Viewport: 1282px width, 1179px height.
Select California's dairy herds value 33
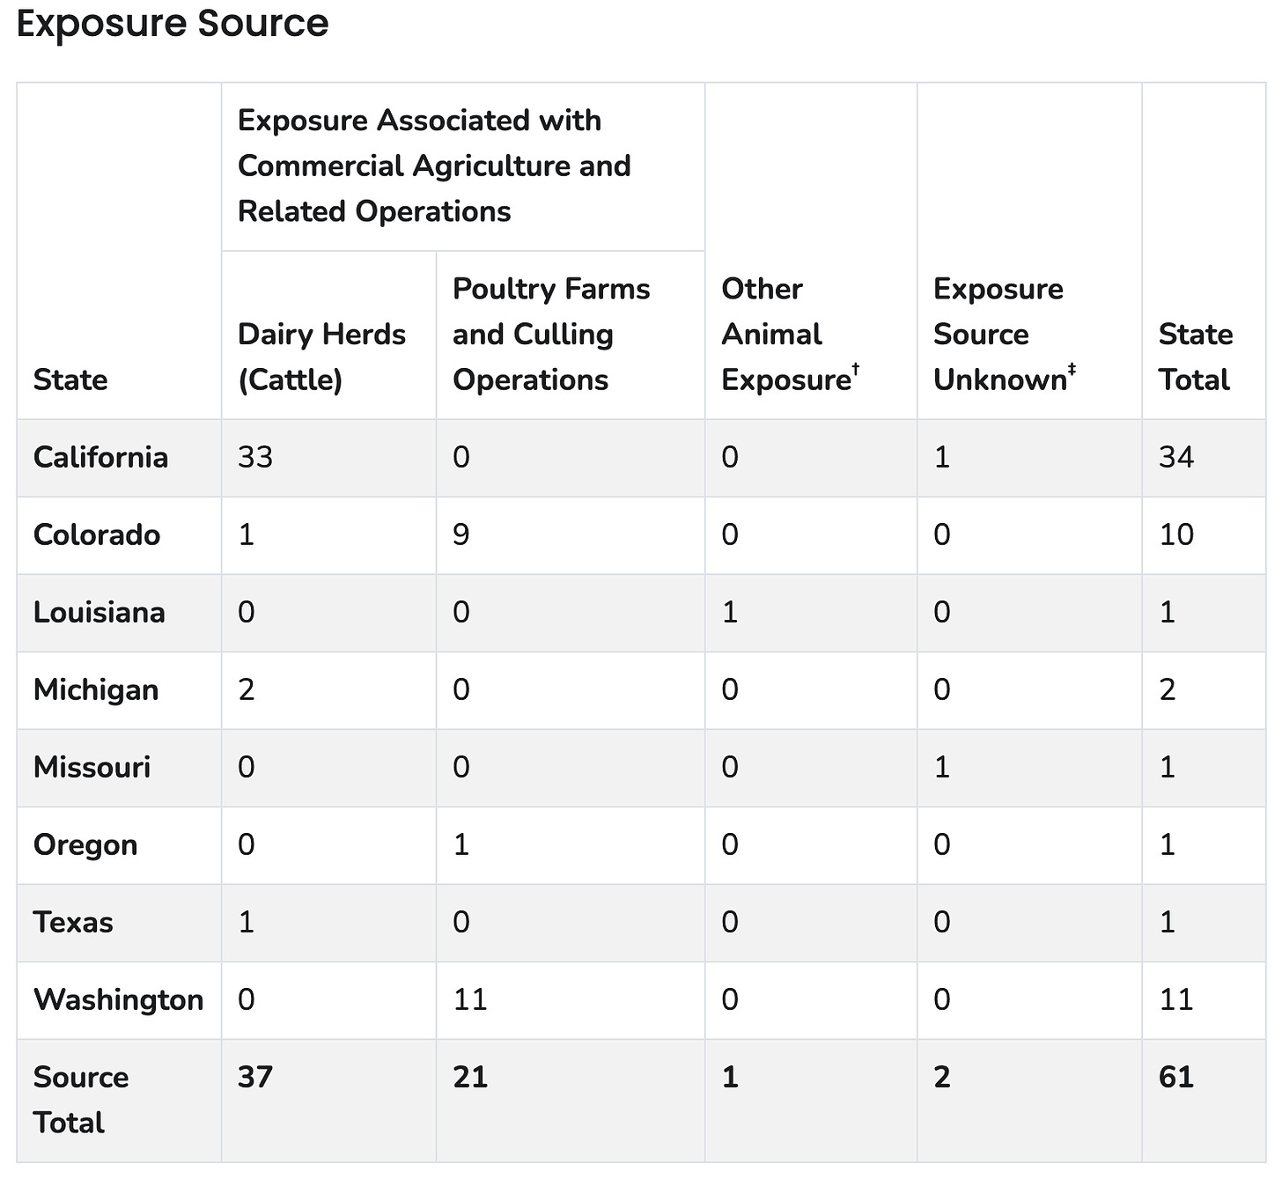255,457
